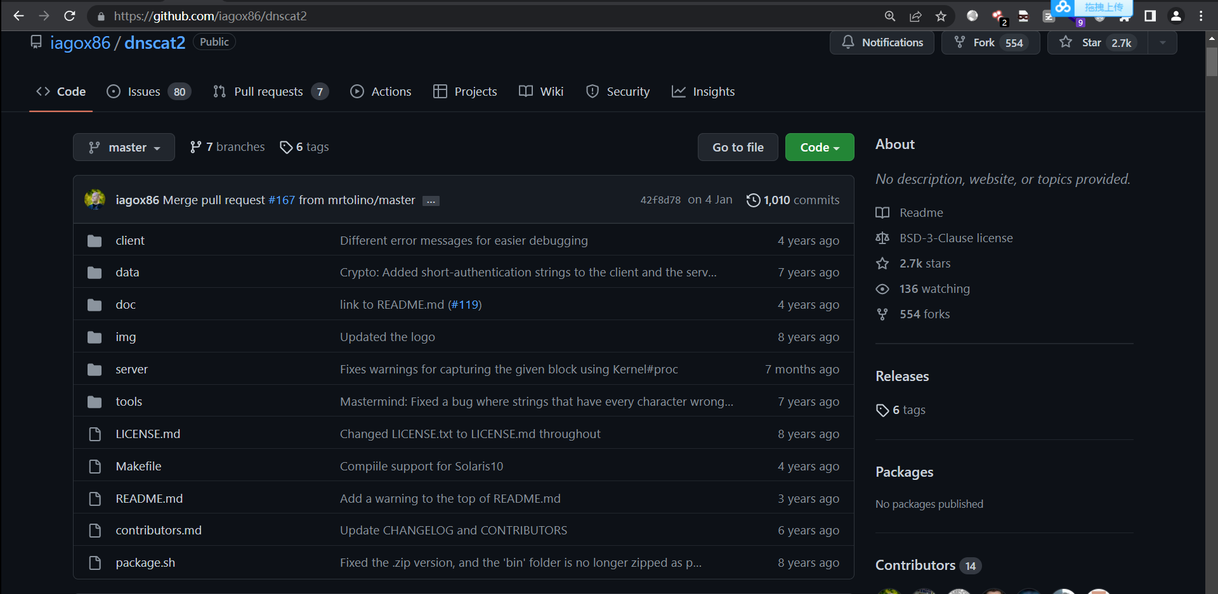Viewport: 1218px width, 594px height.
Task: Expand the star lists dropdown arrow
Action: tap(1163, 42)
